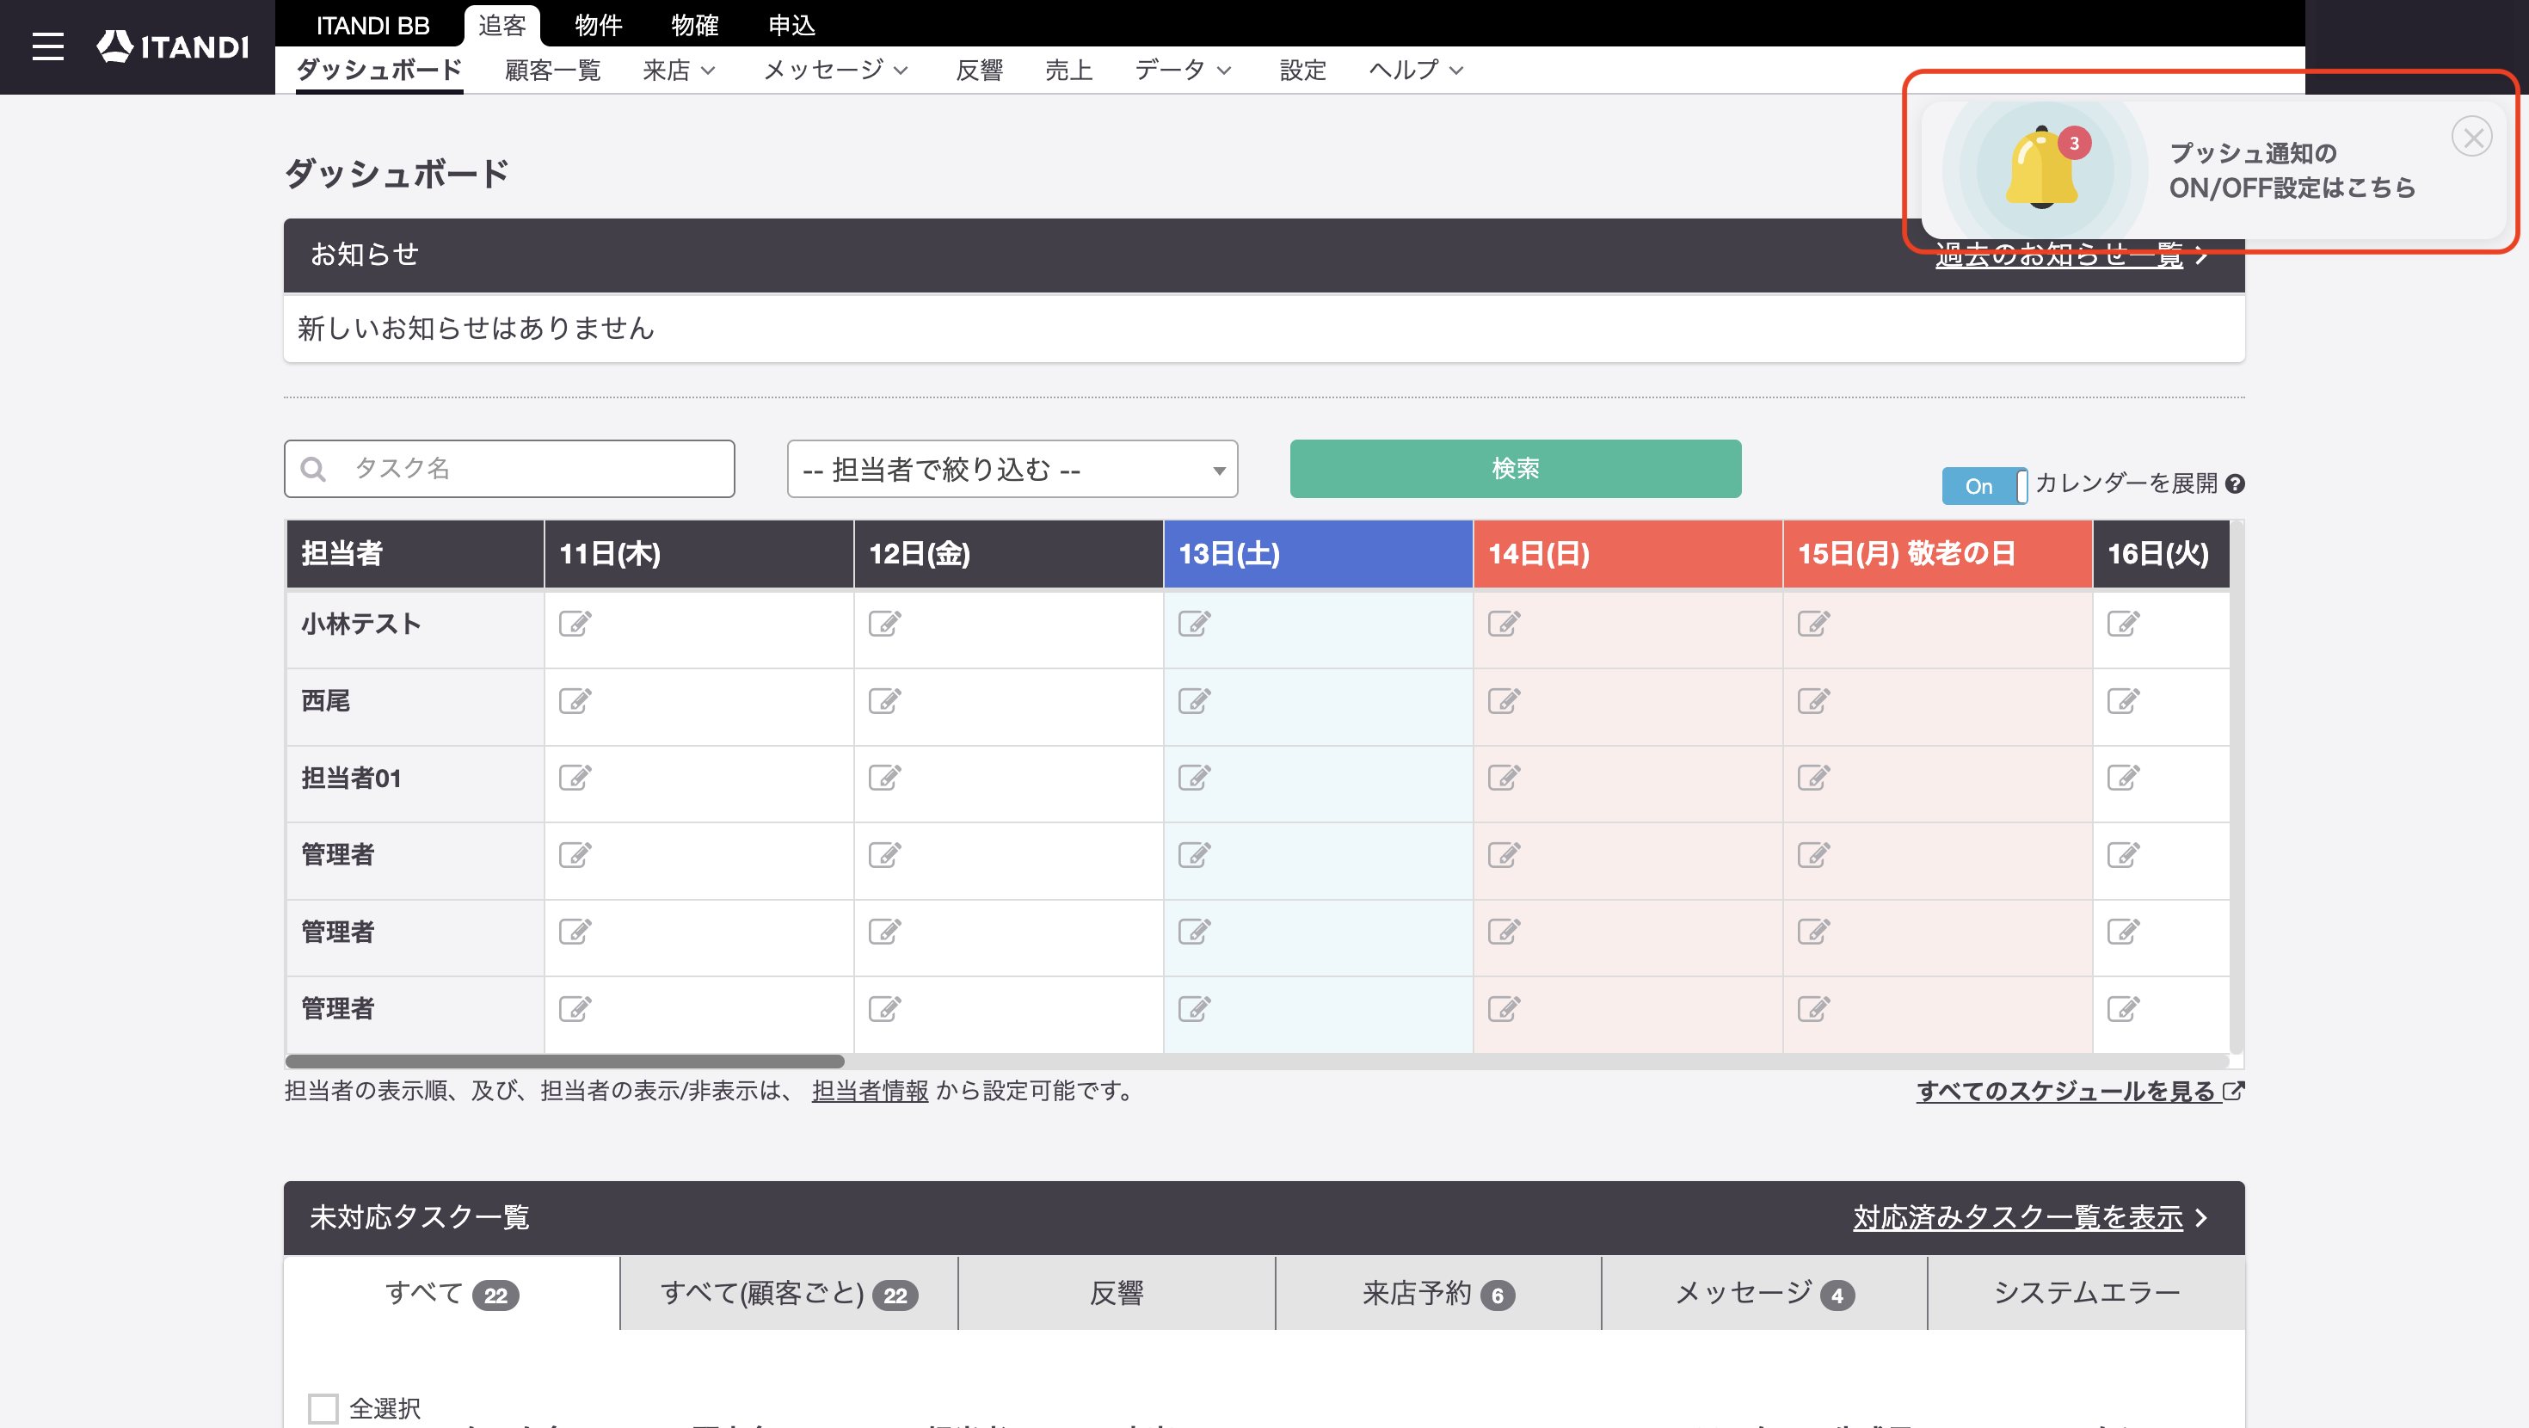
Task: Edit 小林テスト schedule for 13日(土)
Action: 1195,624
